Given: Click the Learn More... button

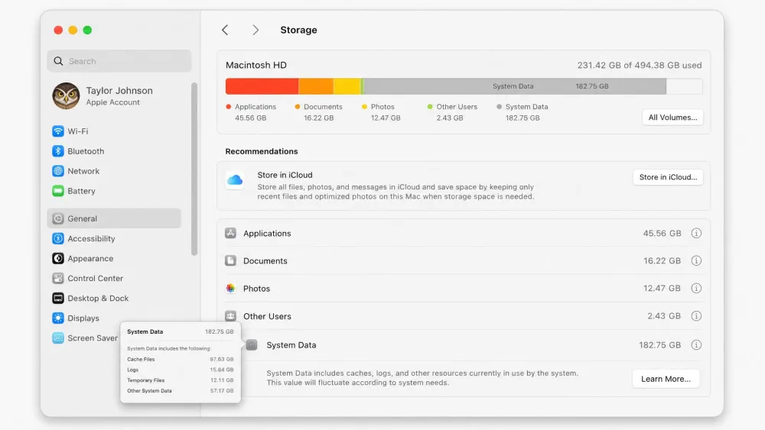Looking at the screenshot, I should pyautogui.click(x=666, y=379).
